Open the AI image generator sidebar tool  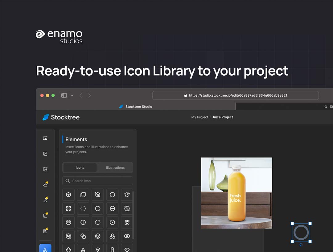tap(45, 139)
